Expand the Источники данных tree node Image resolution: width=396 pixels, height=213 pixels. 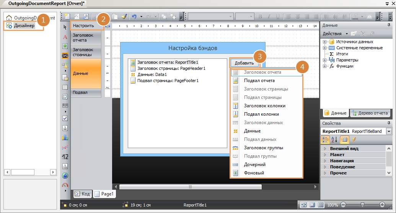tap(324, 42)
